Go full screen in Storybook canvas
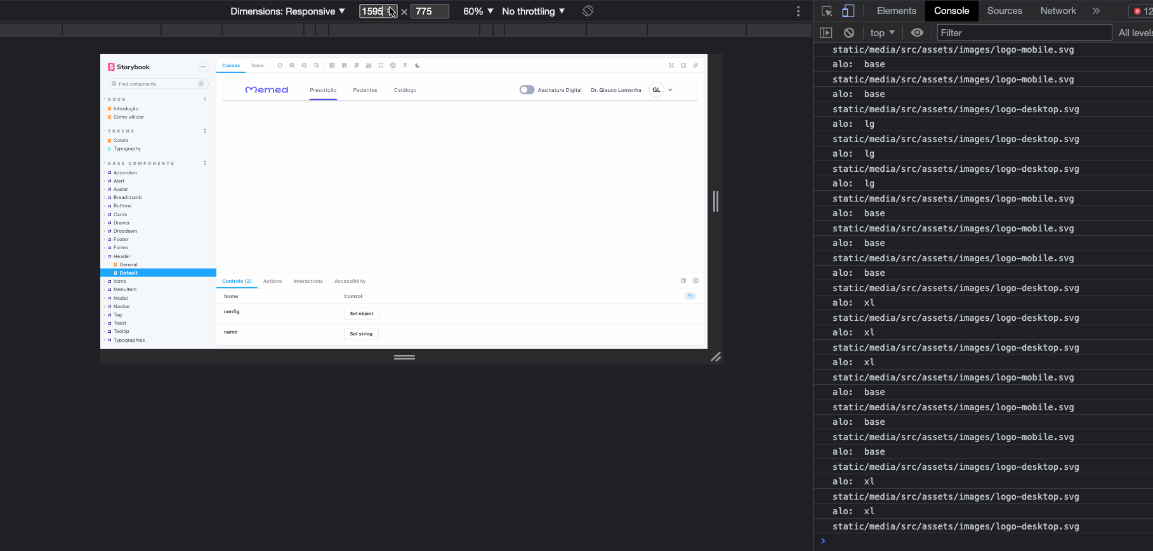 (x=671, y=65)
